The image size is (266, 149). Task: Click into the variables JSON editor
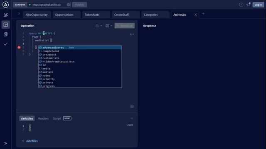[76, 128]
